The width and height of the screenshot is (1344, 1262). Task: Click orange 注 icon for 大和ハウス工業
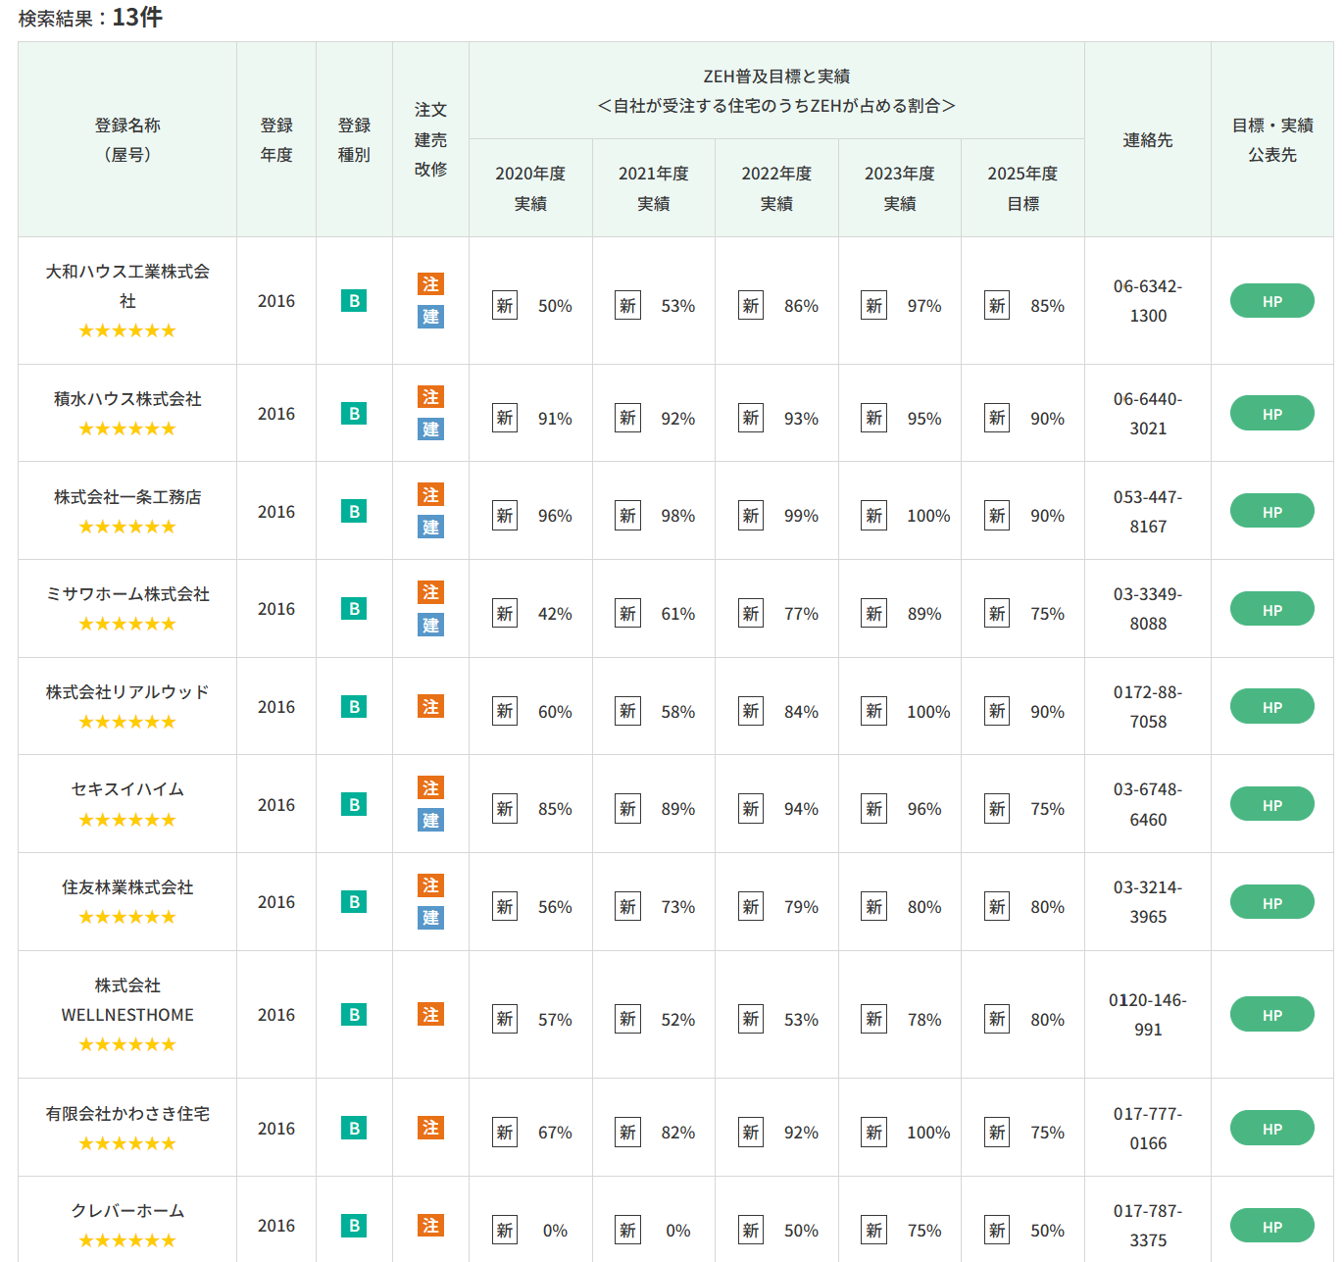click(430, 284)
